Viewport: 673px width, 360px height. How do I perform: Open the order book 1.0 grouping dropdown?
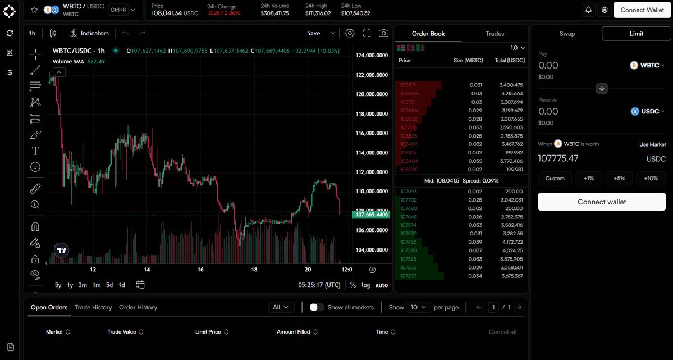[x=518, y=48]
